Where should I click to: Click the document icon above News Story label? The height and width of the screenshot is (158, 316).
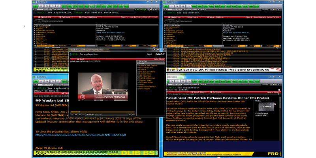tap(279, 90)
